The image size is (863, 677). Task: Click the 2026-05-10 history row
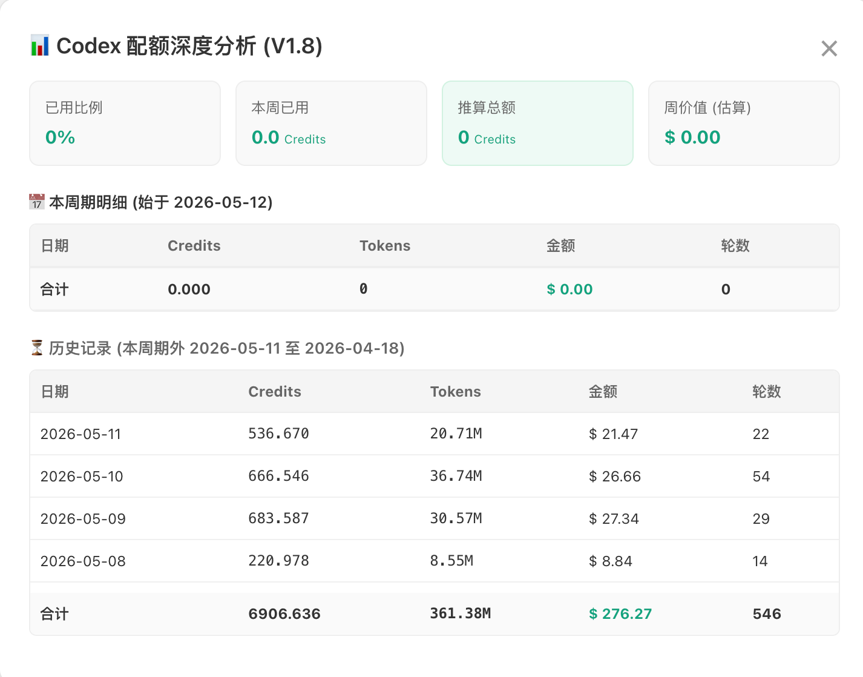[x=435, y=476]
